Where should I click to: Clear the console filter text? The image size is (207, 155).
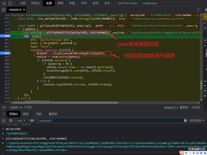pos(185,121)
